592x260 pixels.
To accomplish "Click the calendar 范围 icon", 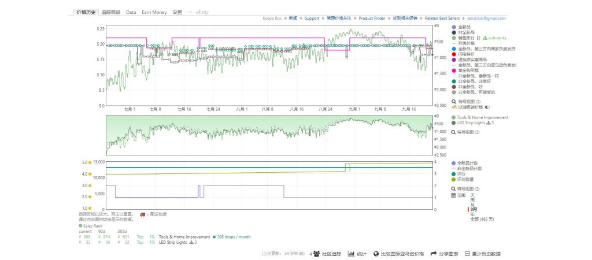I will click(x=453, y=195).
